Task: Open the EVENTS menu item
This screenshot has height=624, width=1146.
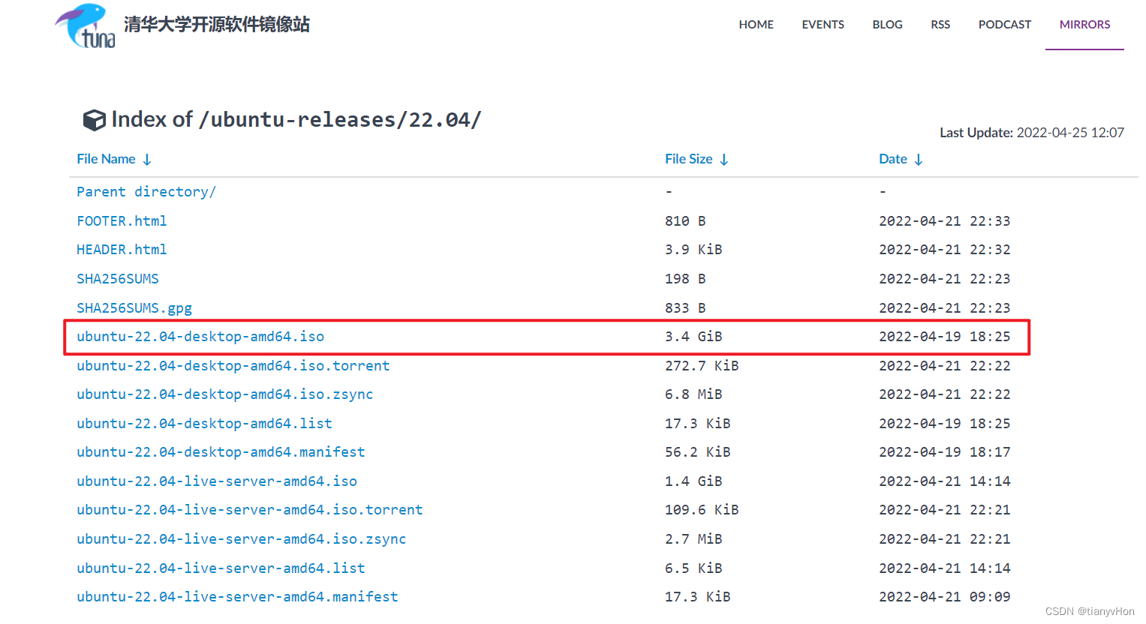Action: pyautogui.click(x=823, y=25)
